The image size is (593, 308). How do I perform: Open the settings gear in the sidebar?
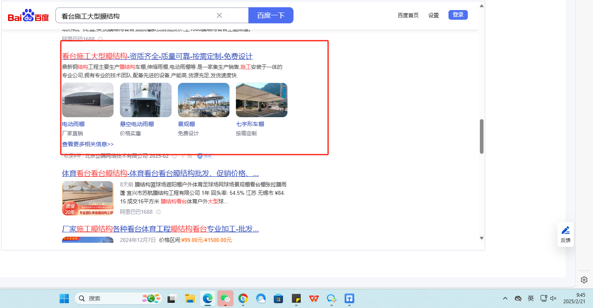(584, 279)
